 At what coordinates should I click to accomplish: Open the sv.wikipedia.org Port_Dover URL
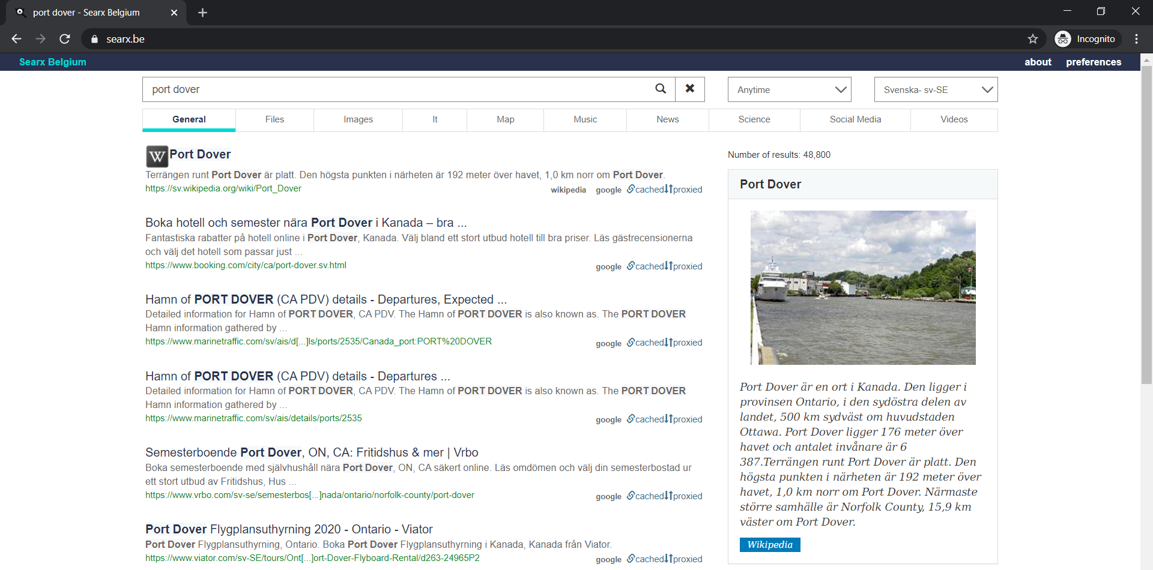click(223, 188)
